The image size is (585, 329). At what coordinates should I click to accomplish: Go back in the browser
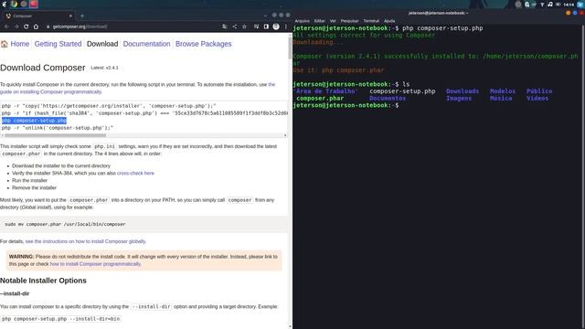click(x=6, y=27)
